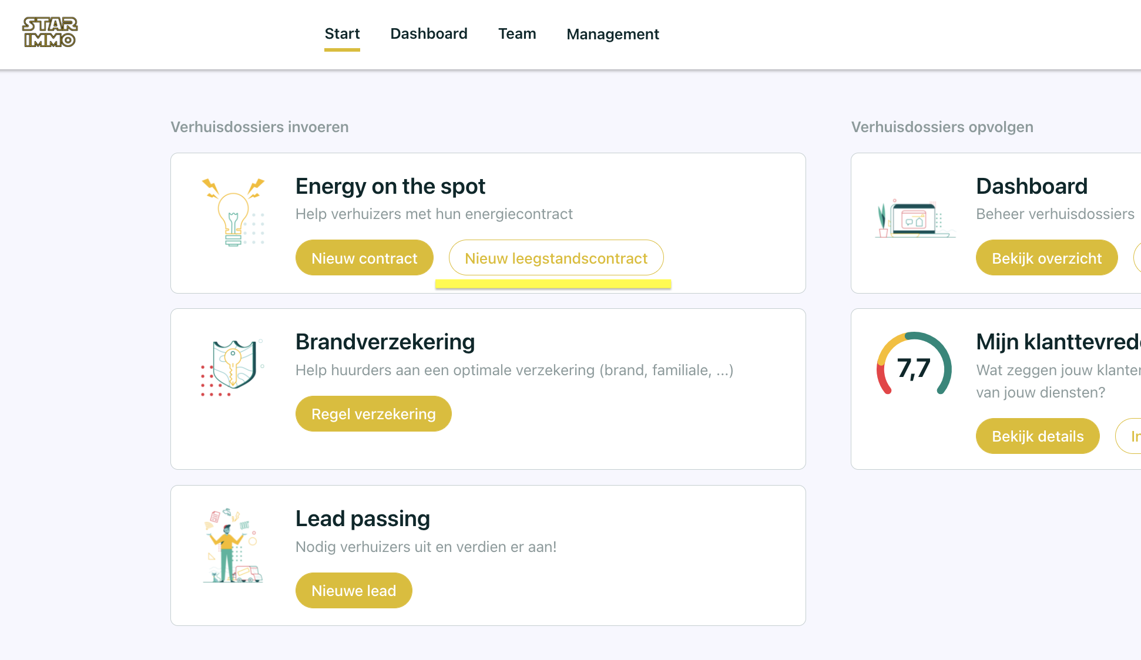Click the Beheer verhuisdossiers description
Image resolution: width=1141 pixels, height=660 pixels.
[1055, 214]
